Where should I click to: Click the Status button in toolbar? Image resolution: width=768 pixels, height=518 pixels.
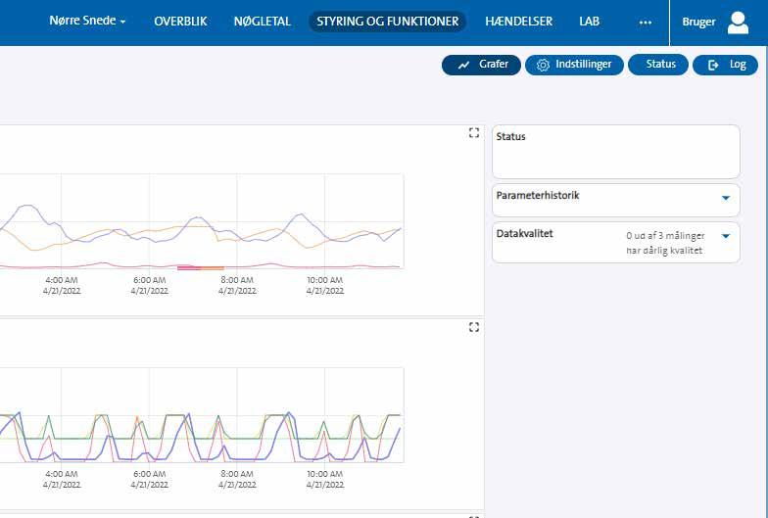coord(658,65)
